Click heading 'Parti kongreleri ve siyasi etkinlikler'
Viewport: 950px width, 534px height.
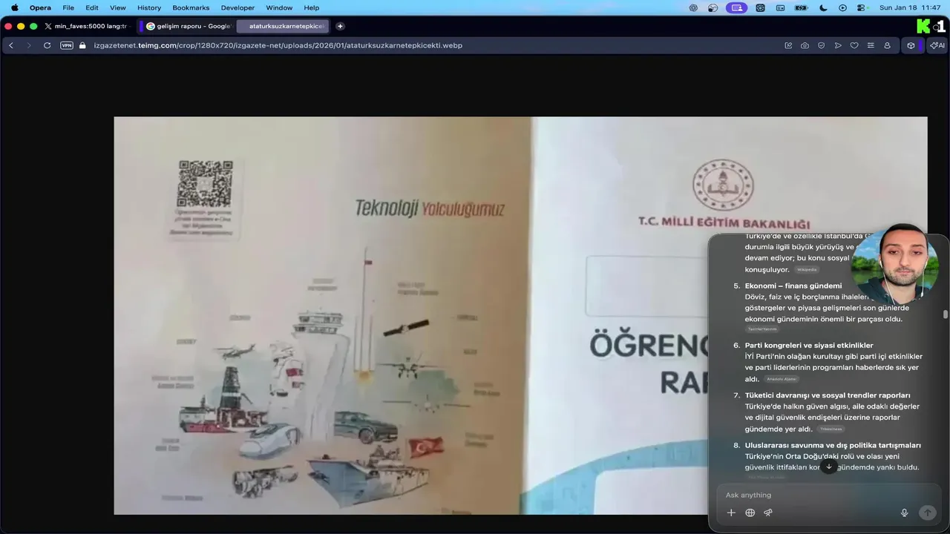[809, 345]
